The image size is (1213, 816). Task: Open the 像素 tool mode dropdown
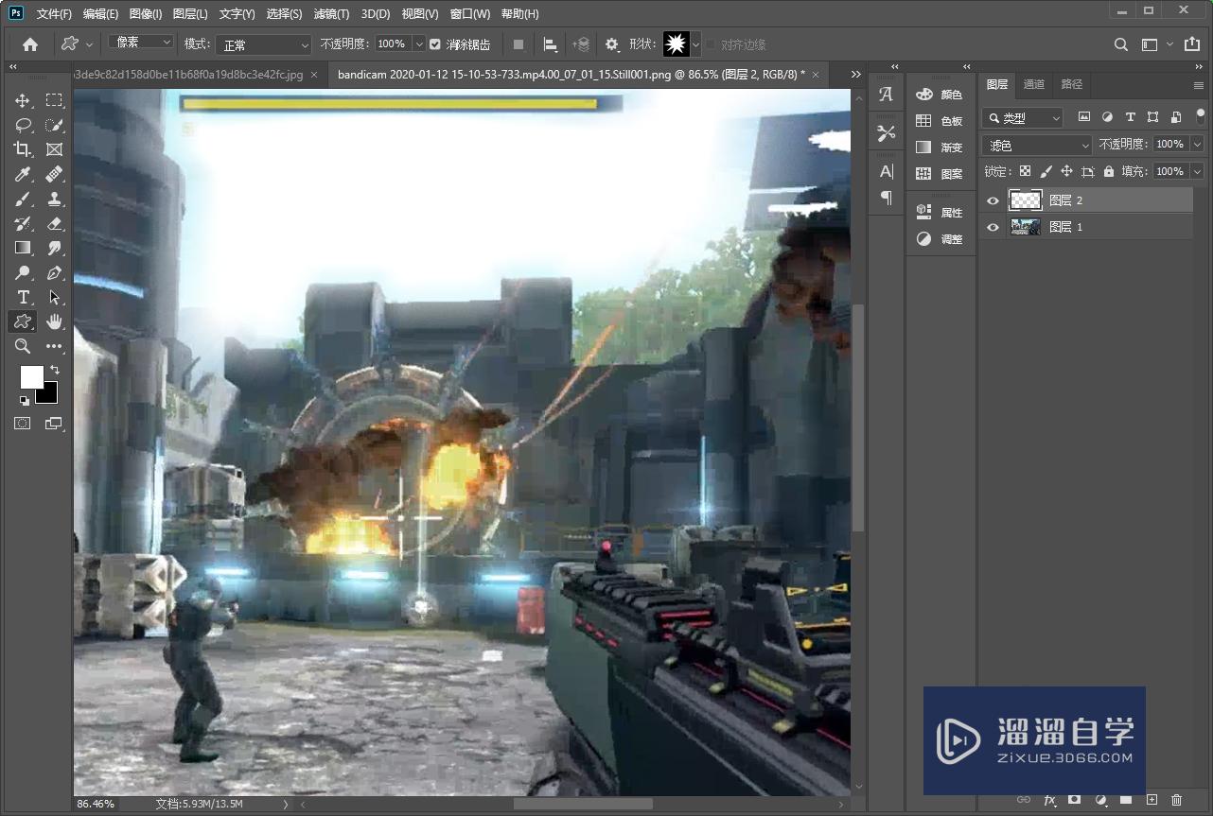[141, 43]
